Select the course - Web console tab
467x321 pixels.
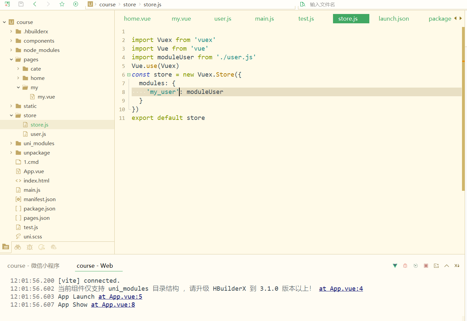[95, 266]
